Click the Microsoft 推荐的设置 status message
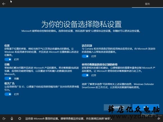163x122 pixels. coord(69,118)
